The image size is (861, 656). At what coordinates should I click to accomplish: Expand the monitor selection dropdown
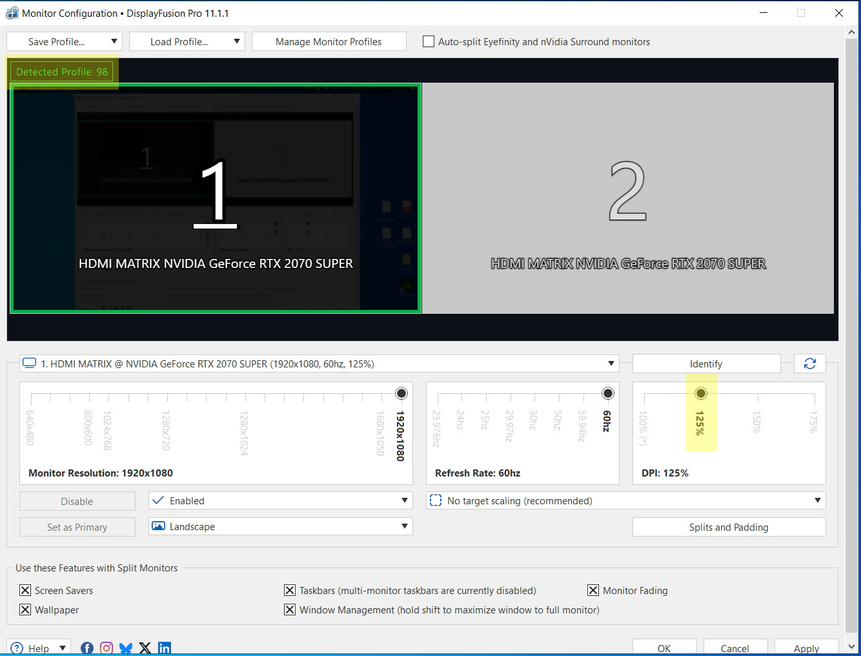tap(611, 364)
